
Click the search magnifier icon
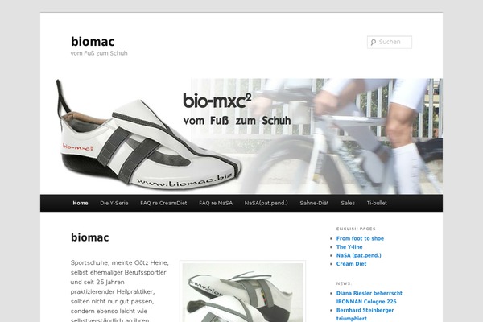[x=374, y=42]
